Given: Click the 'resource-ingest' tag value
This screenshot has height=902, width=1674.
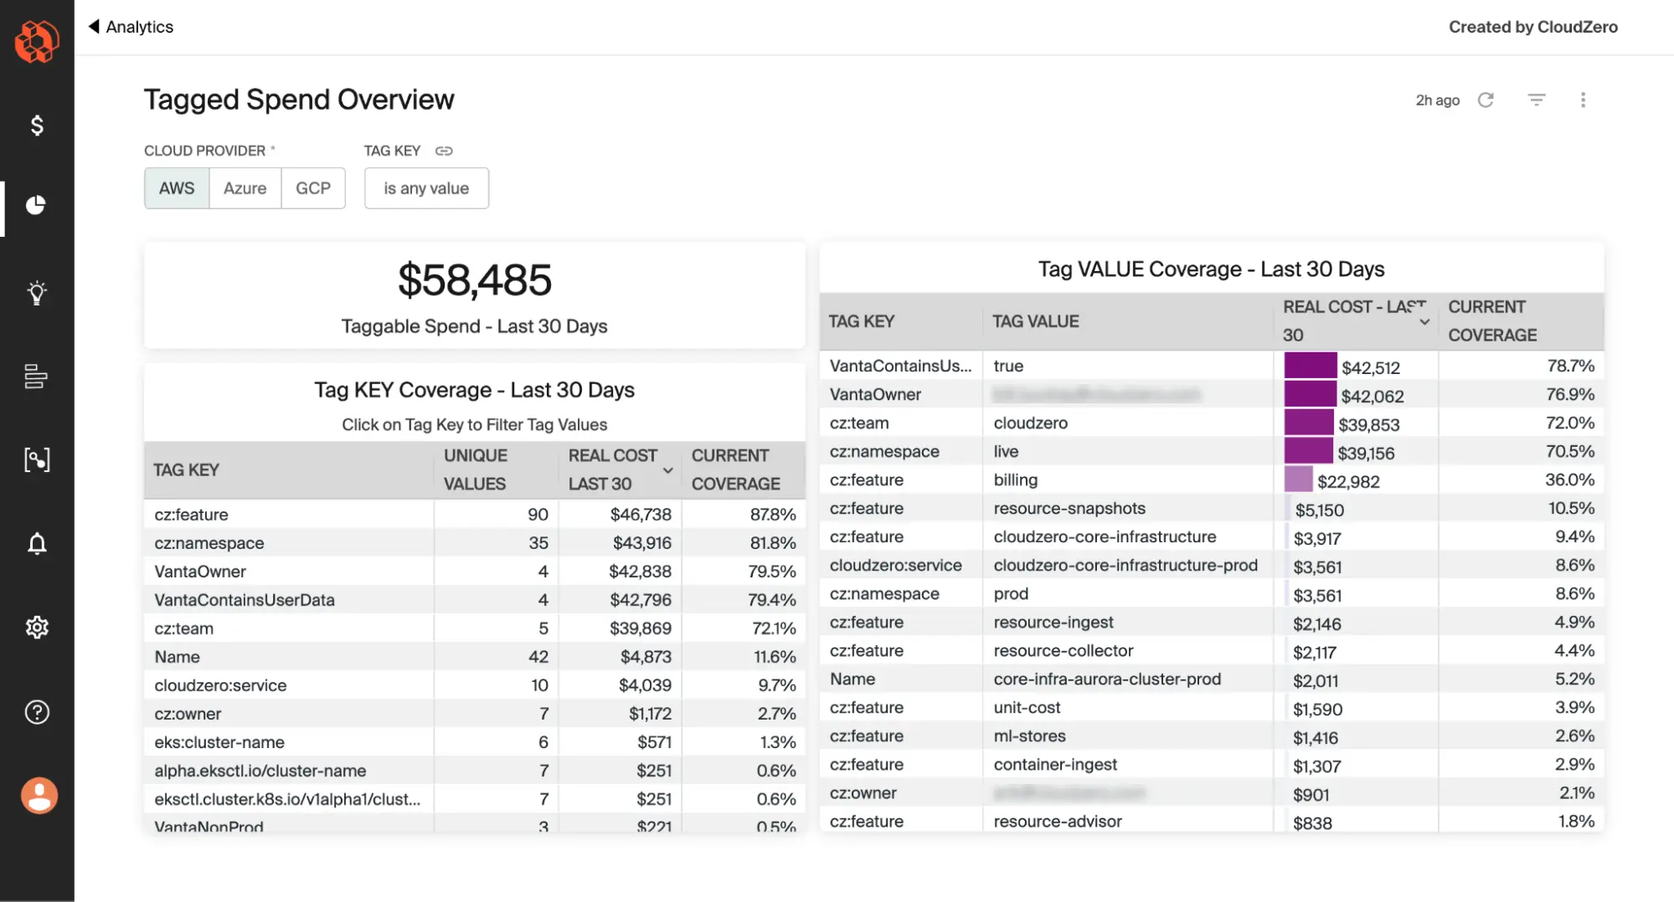Looking at the screenshot, I should click(1053, 622).
